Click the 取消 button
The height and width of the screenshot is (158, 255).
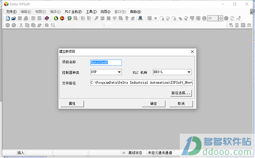point(181,103)
